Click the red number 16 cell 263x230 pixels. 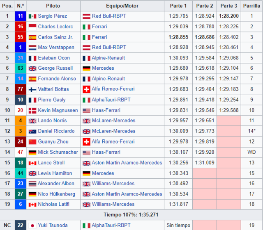[21, 27]
